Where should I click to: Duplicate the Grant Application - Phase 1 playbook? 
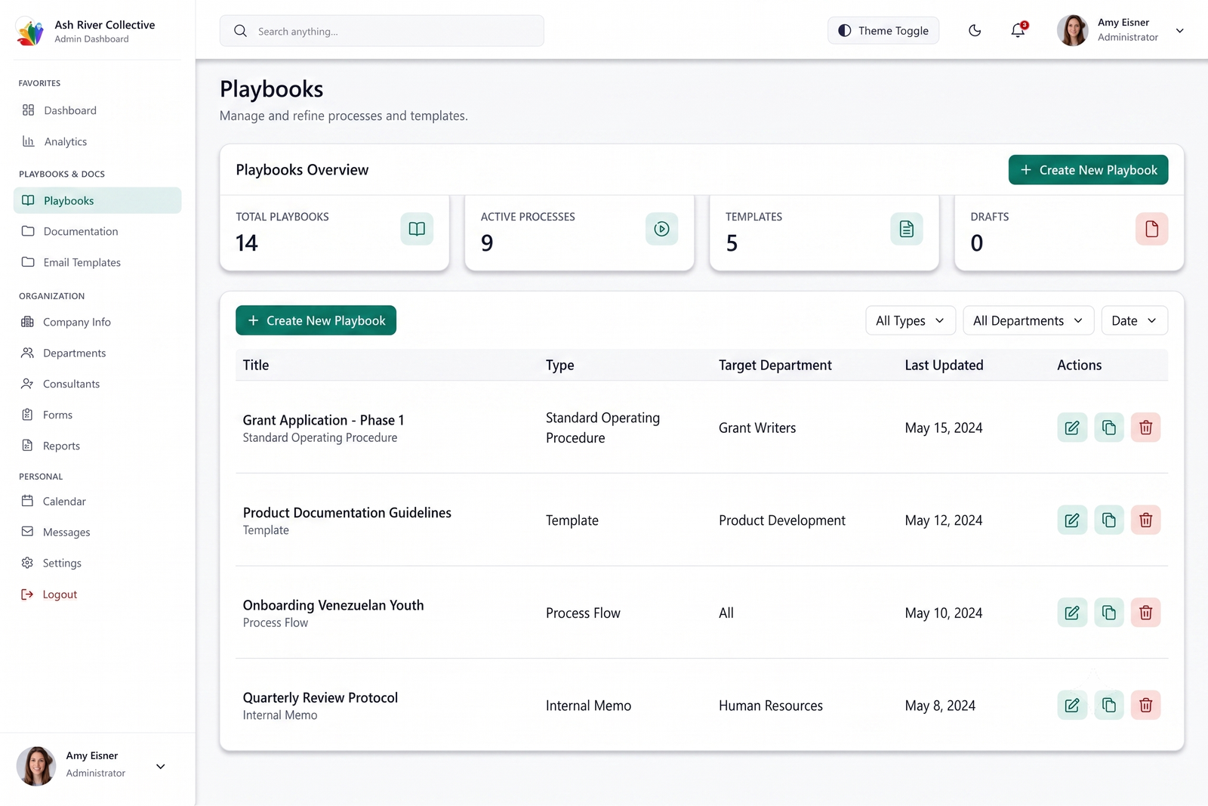(x=1109, y=428)
